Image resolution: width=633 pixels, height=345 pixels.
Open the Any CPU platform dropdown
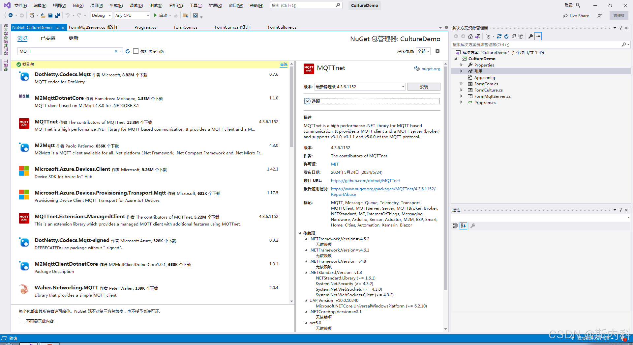(132, 15)
